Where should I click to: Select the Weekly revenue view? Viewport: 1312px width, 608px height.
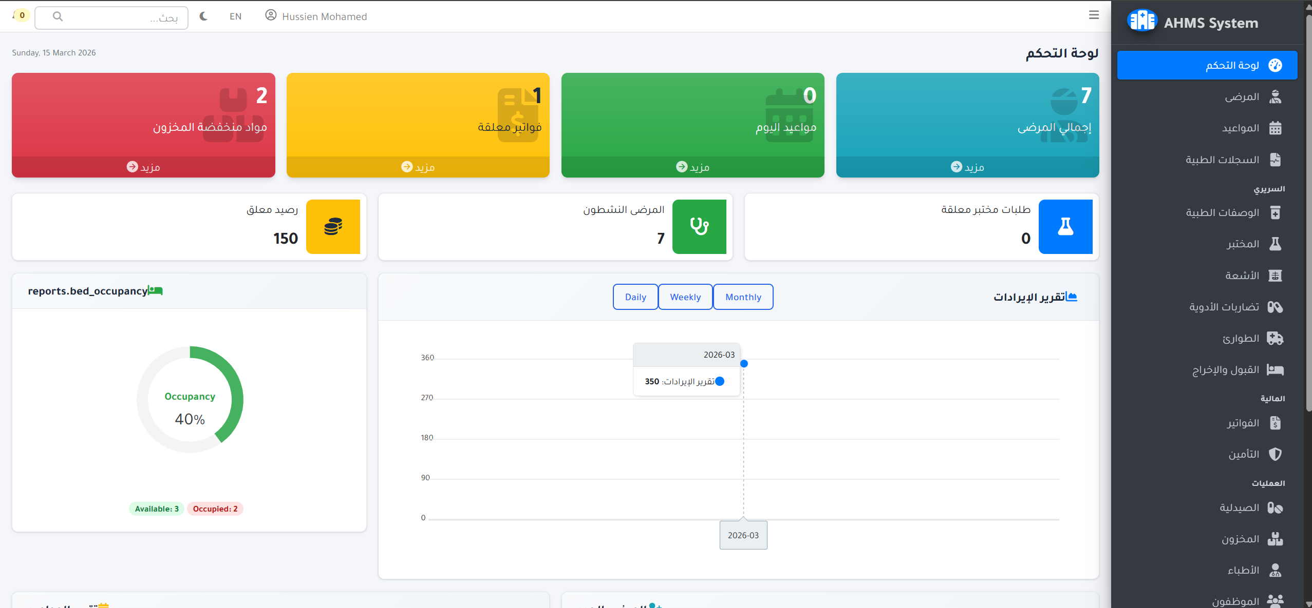[x=685, y=297]
